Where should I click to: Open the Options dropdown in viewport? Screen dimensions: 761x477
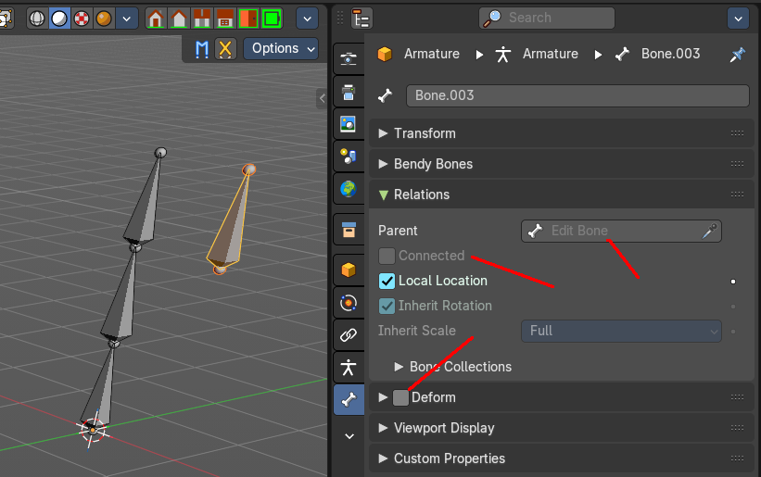click(x=281, y=48)
